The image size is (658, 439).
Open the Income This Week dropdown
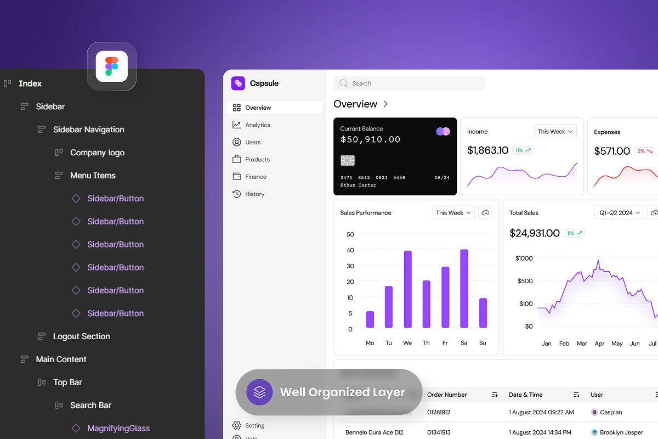(x=555, y=132)
